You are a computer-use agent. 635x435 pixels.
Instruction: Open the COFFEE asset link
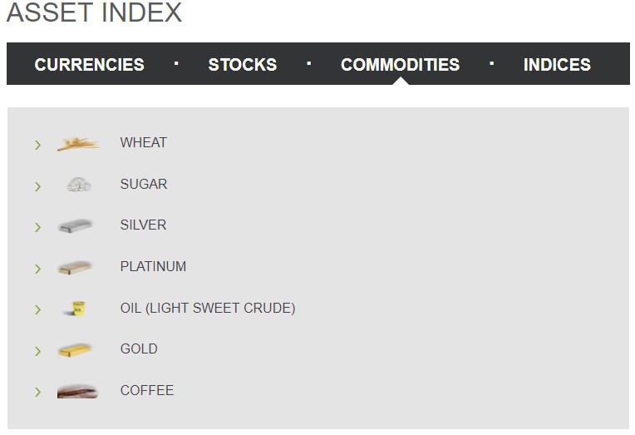147,390
